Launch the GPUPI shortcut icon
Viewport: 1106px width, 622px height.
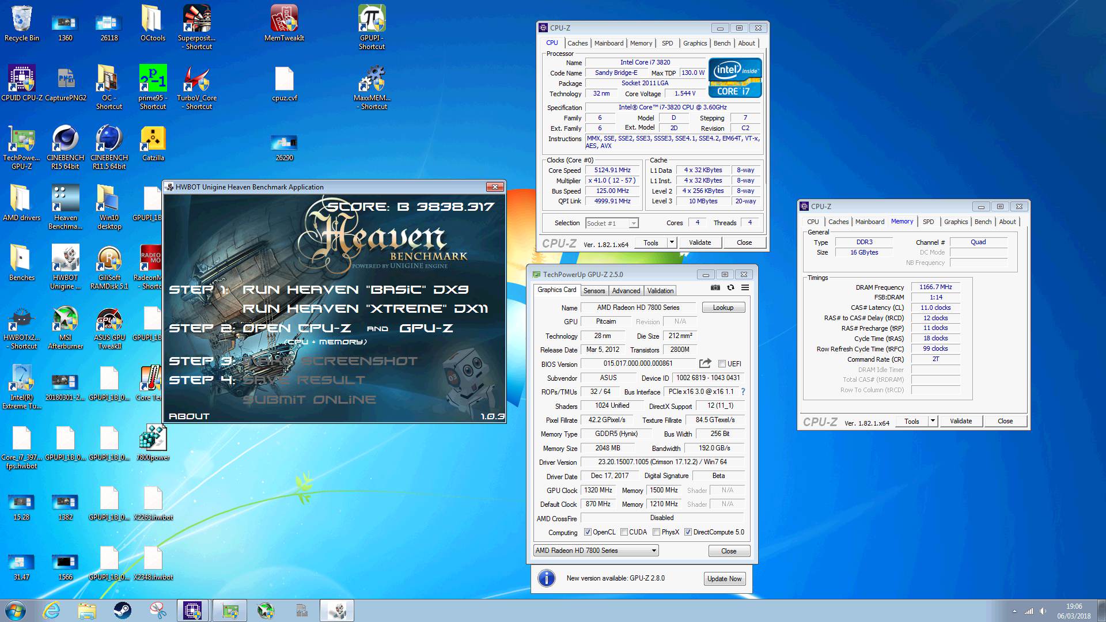[x=372, y=26]
